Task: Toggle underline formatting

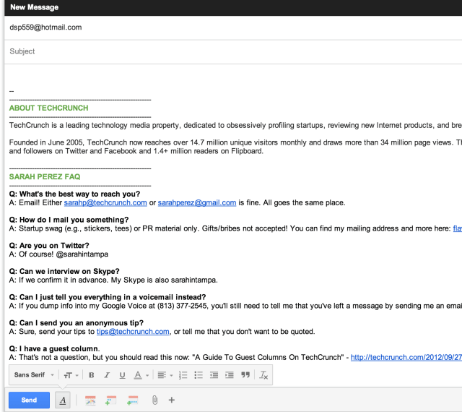Action: (x=122, y=375)
